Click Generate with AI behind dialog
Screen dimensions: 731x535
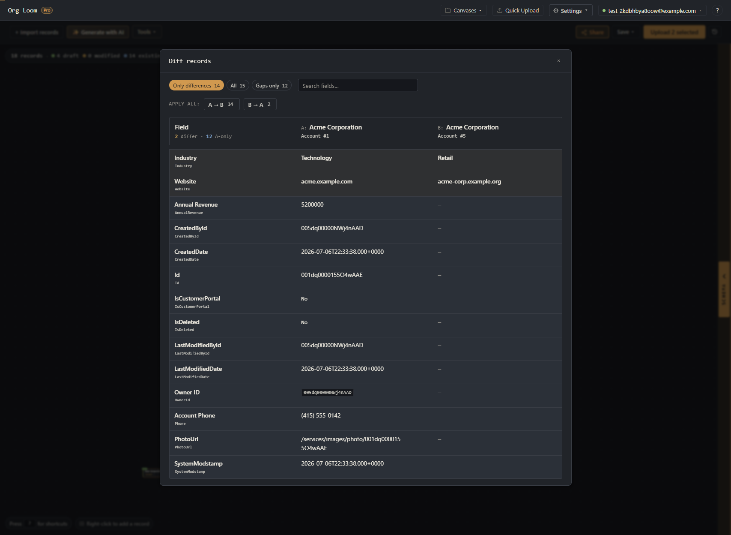(x=98, y=32)
